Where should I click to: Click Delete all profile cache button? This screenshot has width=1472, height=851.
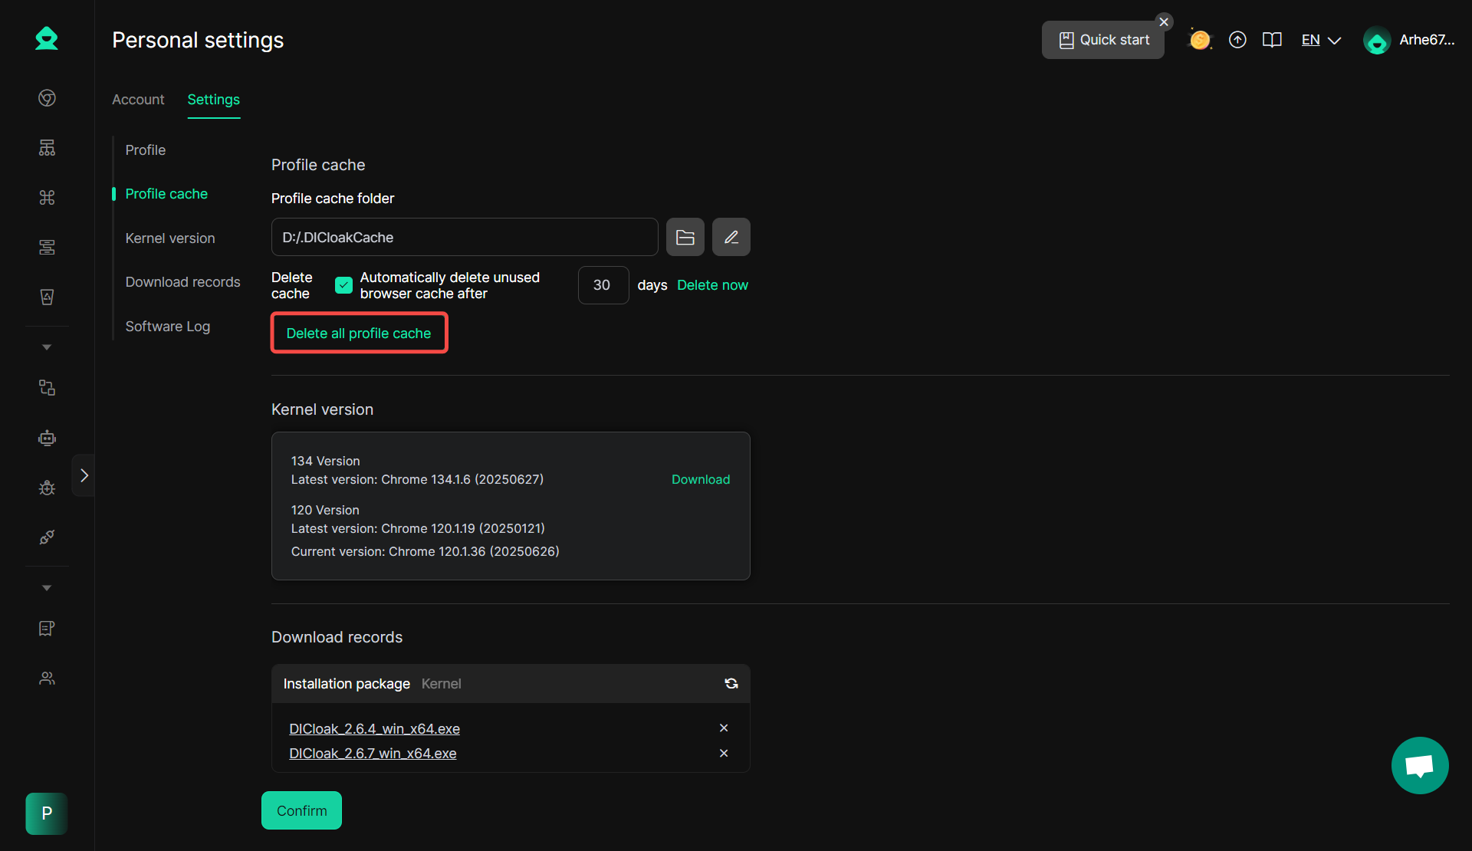(x=359, y=333)
